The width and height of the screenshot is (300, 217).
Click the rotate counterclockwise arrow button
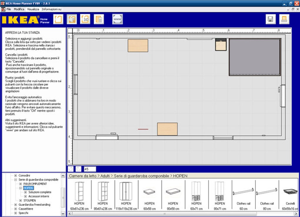tap(71, 169)
